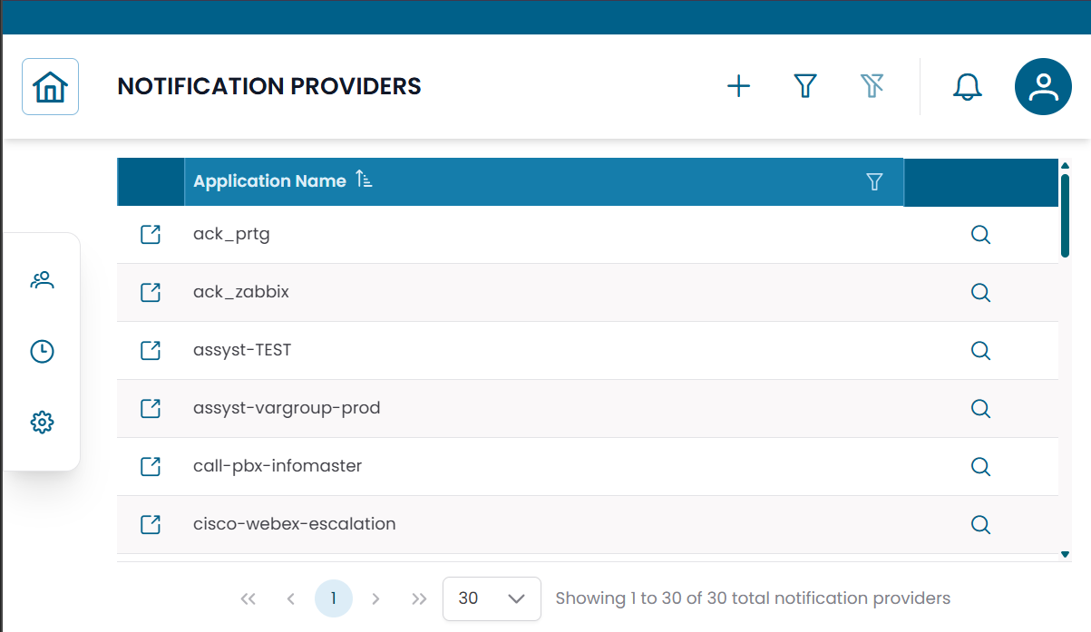The image size is (1091, 632).
Task: Click the clear-filter icon next to the filter
Action: pyautogui.click(x=872, y=85)
